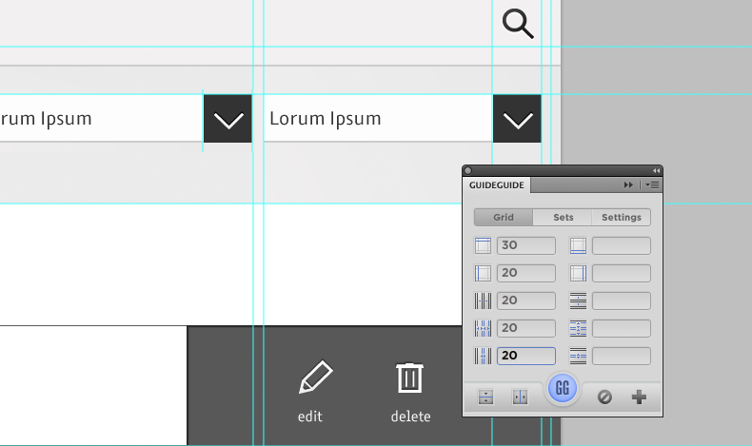Click the top margin field showing 30
752x446 pixels.
coord(525,245)
